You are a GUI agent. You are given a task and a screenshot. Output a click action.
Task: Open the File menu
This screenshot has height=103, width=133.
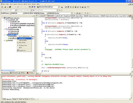click(x=4, y=4)
